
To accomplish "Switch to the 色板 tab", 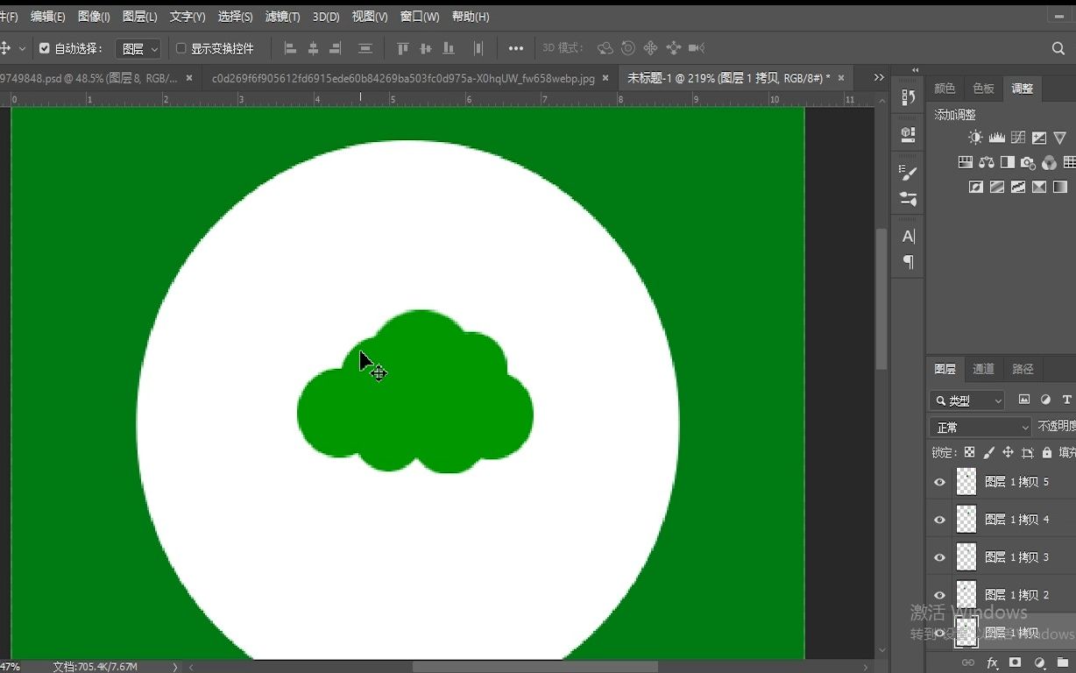I will tap(983, 89).
